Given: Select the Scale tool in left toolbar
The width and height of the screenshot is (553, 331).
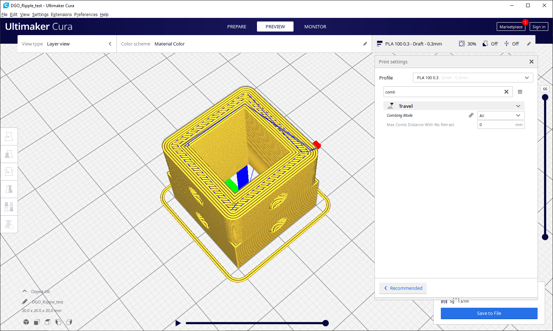Looking at the screenshot, I should click(9, 154).
